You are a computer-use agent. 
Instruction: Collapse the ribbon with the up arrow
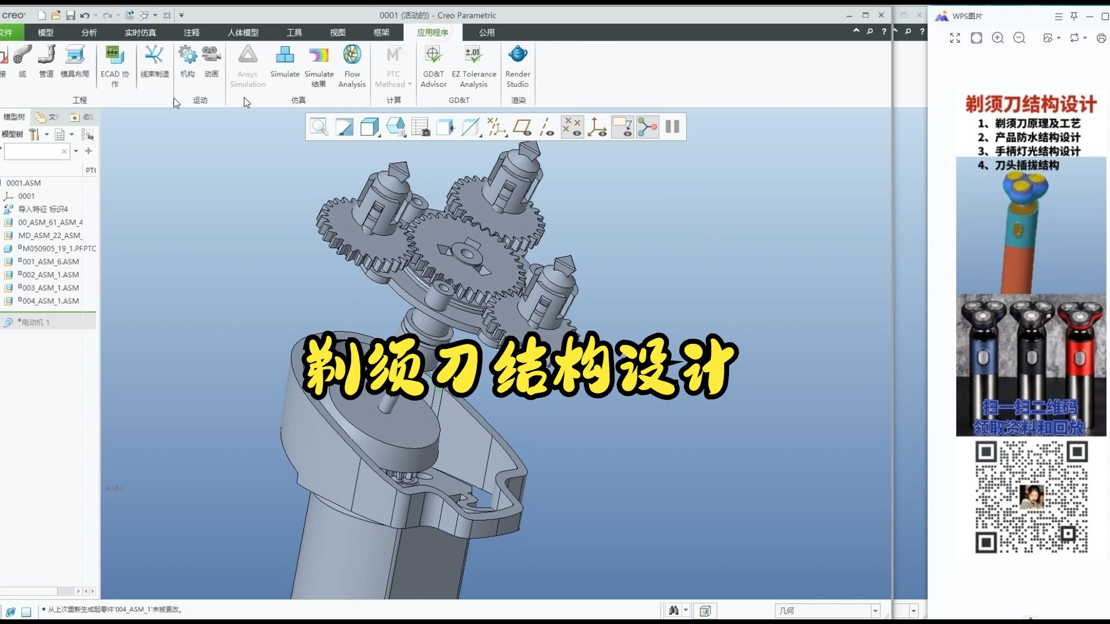point(856,31)
